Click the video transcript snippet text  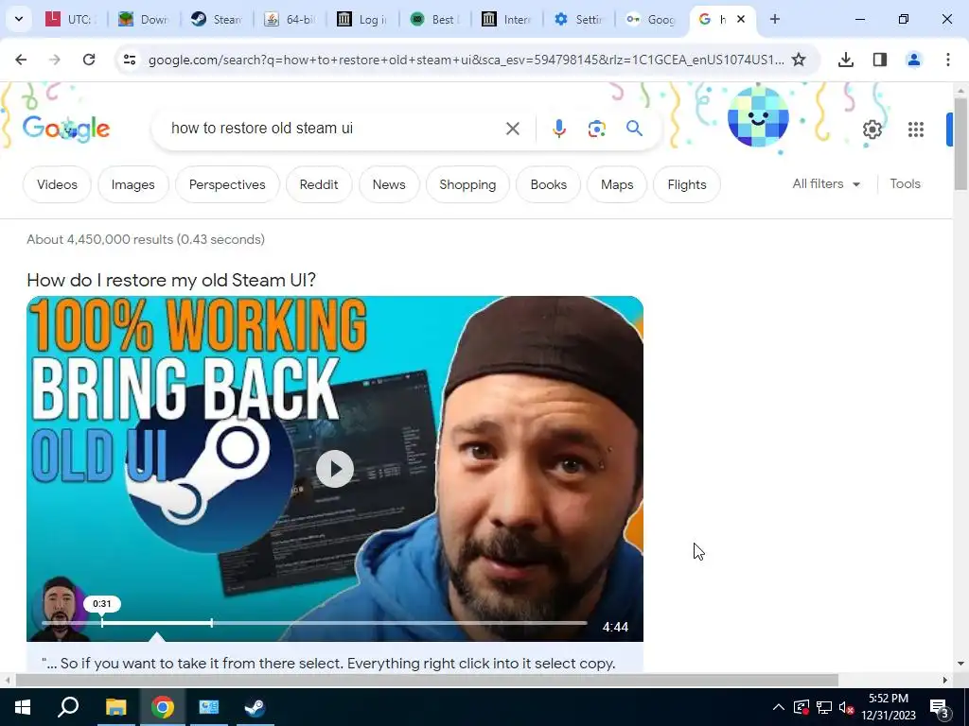[x=328, y=664]
